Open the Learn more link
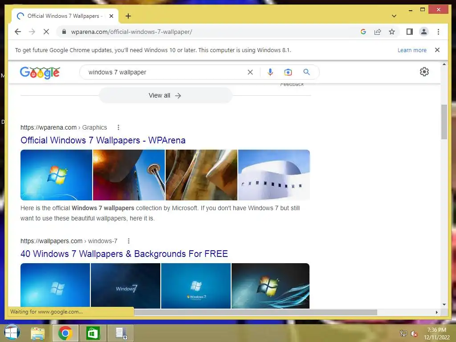 tap(412, 50)
